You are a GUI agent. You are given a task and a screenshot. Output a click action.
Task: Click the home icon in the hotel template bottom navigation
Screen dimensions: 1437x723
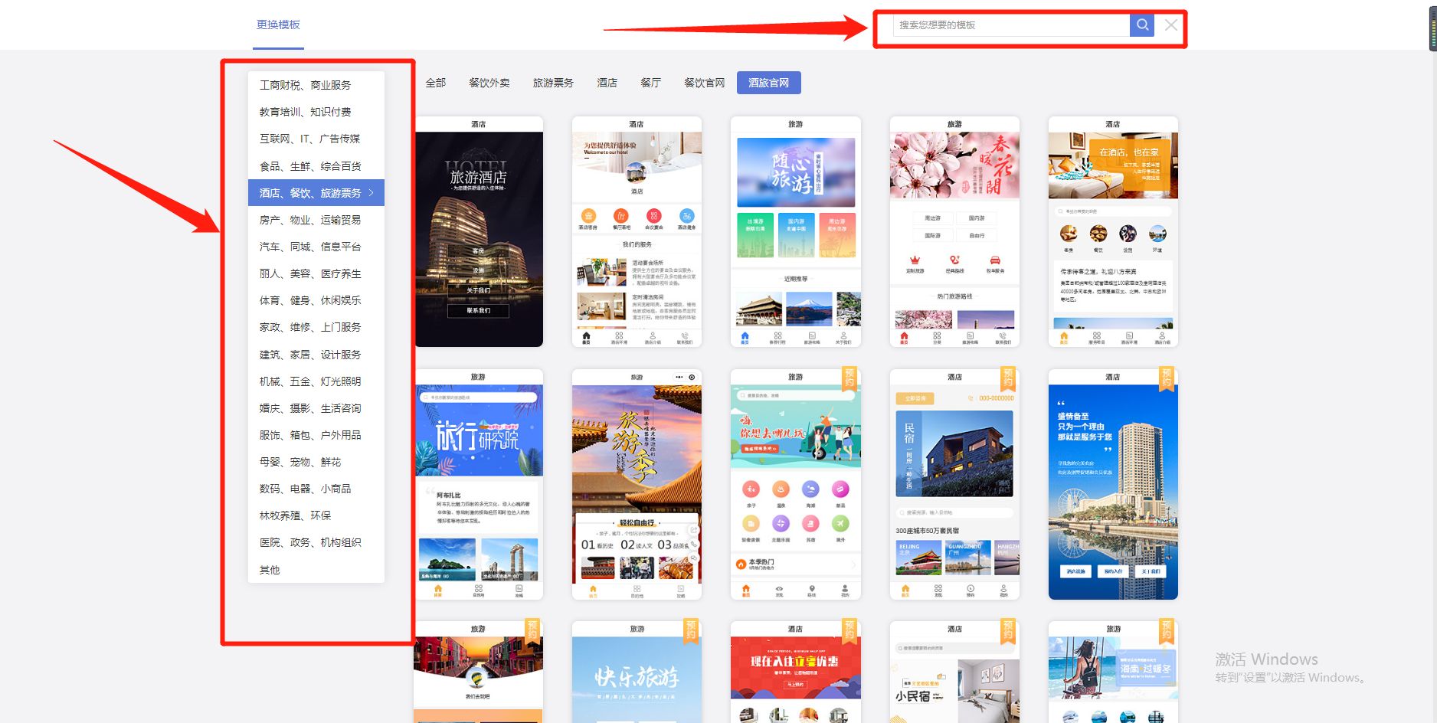pos(587,335)
